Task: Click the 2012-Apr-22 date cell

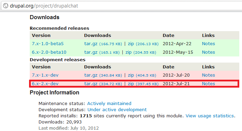Action: [x=177, y=44]
